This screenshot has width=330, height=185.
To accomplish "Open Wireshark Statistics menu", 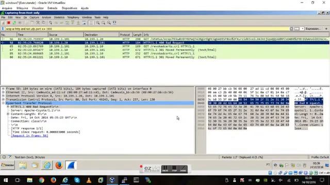I will tap(59, 17).
